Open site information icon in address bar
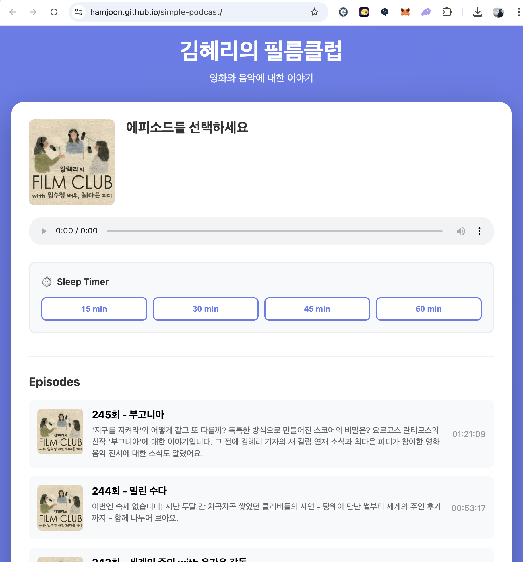Viewport: 523px width, 562px height. tap(78, 12)
